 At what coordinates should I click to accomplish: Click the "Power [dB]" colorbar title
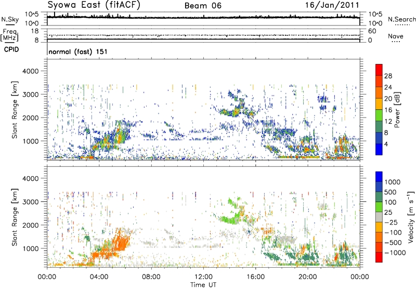(397, 110)
